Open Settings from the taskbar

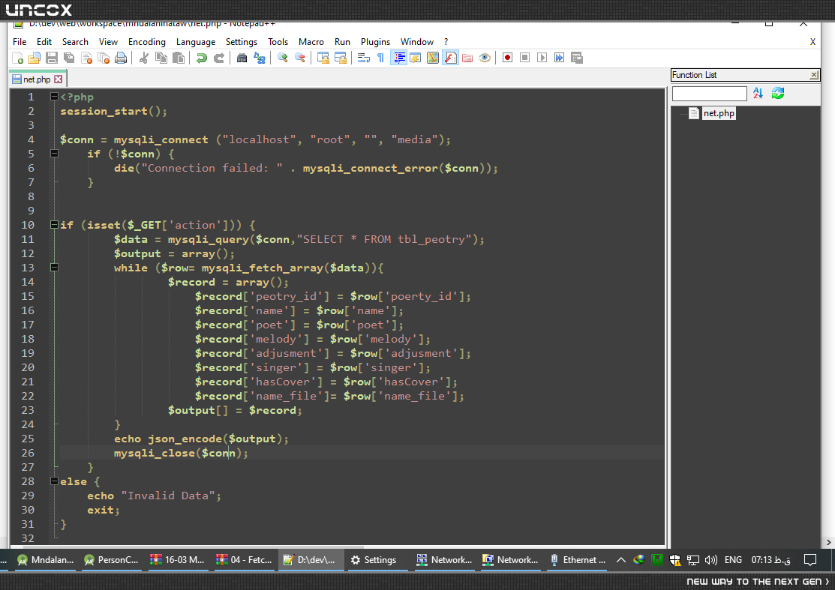(x=374, y=560)
